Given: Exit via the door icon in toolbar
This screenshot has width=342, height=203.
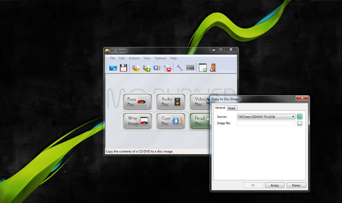Looking at the screenshot, I should 213,68.
